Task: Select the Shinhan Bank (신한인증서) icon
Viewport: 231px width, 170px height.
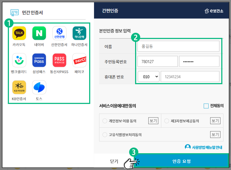Action: 59,33
